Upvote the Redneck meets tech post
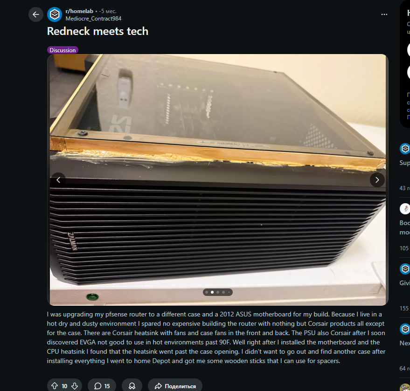 55,386
